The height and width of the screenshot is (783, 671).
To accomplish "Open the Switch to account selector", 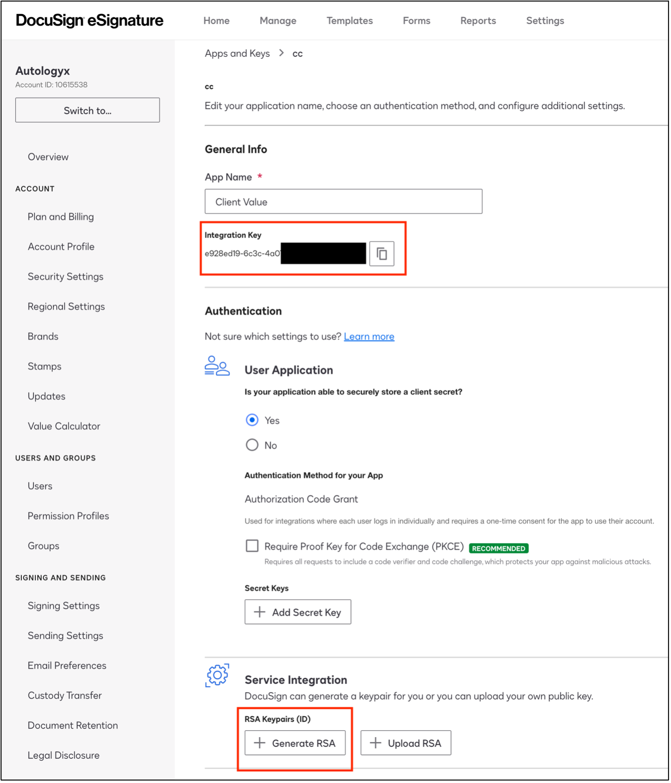I will tap(88, 111).
